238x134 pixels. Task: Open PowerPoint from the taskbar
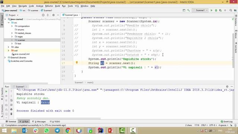[x=111, y=131]
